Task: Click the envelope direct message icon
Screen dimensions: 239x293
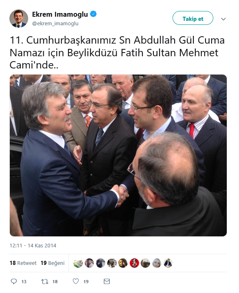Action: click(107, 282)
